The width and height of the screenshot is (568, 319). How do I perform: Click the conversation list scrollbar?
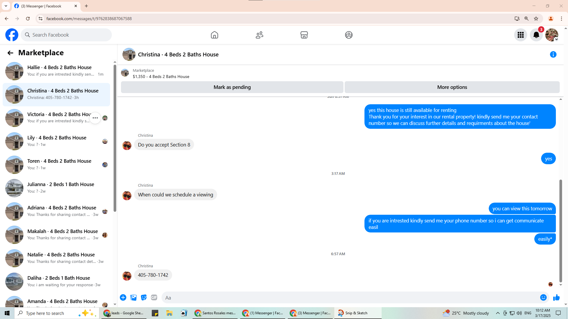tap(115, 138)
